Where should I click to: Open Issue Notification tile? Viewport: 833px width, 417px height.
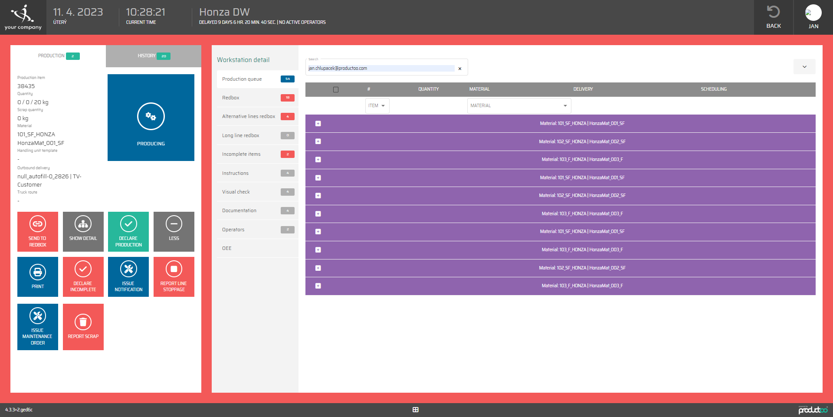128,276
